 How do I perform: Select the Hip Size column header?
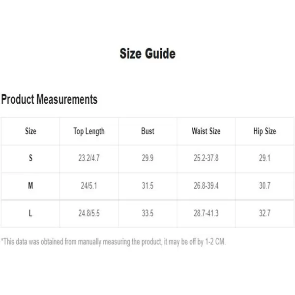(x=265, y=131)
